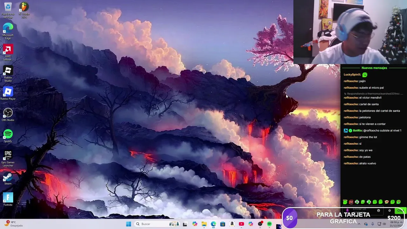
Task: Click the Nuevos mensajes chat banner
Action: click(374, 68)
